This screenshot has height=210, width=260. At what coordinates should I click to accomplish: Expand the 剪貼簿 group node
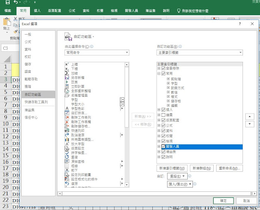tap(168, 79)
